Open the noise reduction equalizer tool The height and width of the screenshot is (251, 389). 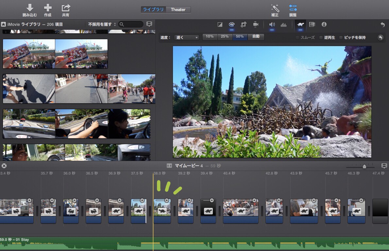pos(283,25)
